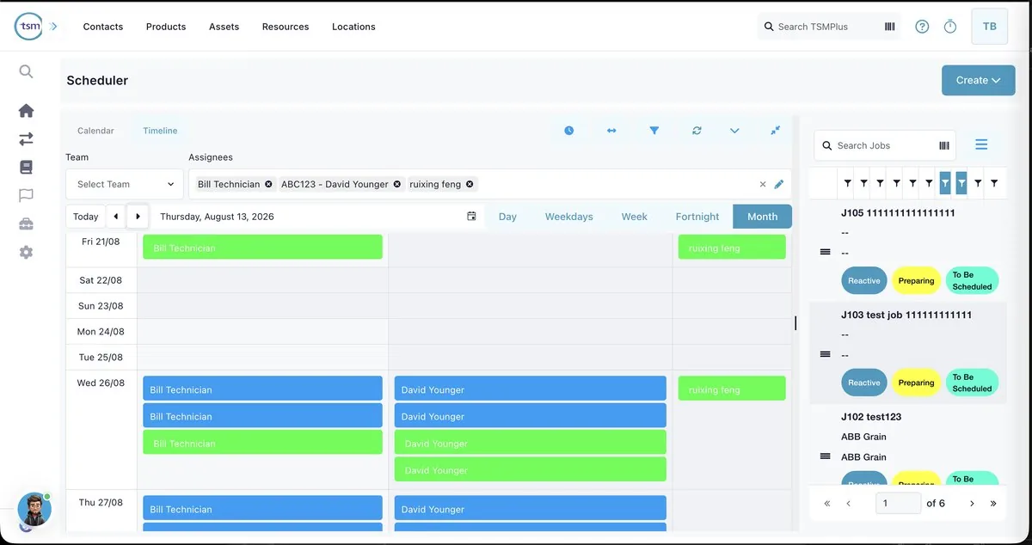1032x545 pixels.
Task: Open the Products menu
Action: click(x=166, y=27)
